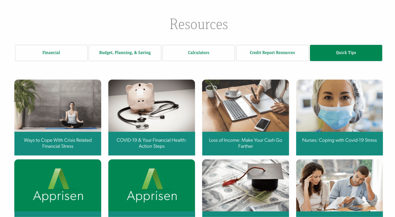Switch to Budget, Planning, & Saving tab

[x=125, y=53]
